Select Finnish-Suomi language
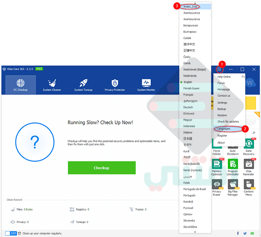Screen dimensions: 261x237 click(x=195, y=88)
